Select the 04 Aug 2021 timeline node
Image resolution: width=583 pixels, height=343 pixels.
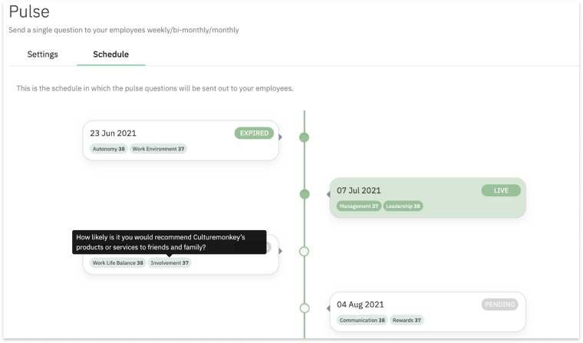click(x=304, y=308)
